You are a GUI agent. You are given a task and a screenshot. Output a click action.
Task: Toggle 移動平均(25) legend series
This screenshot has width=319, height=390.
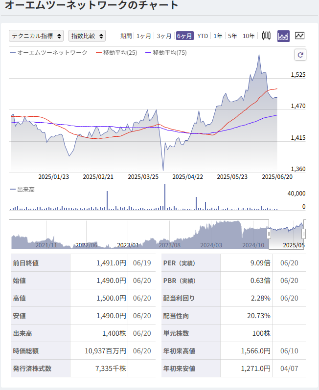pyautogui.click(x=116, y=52)
